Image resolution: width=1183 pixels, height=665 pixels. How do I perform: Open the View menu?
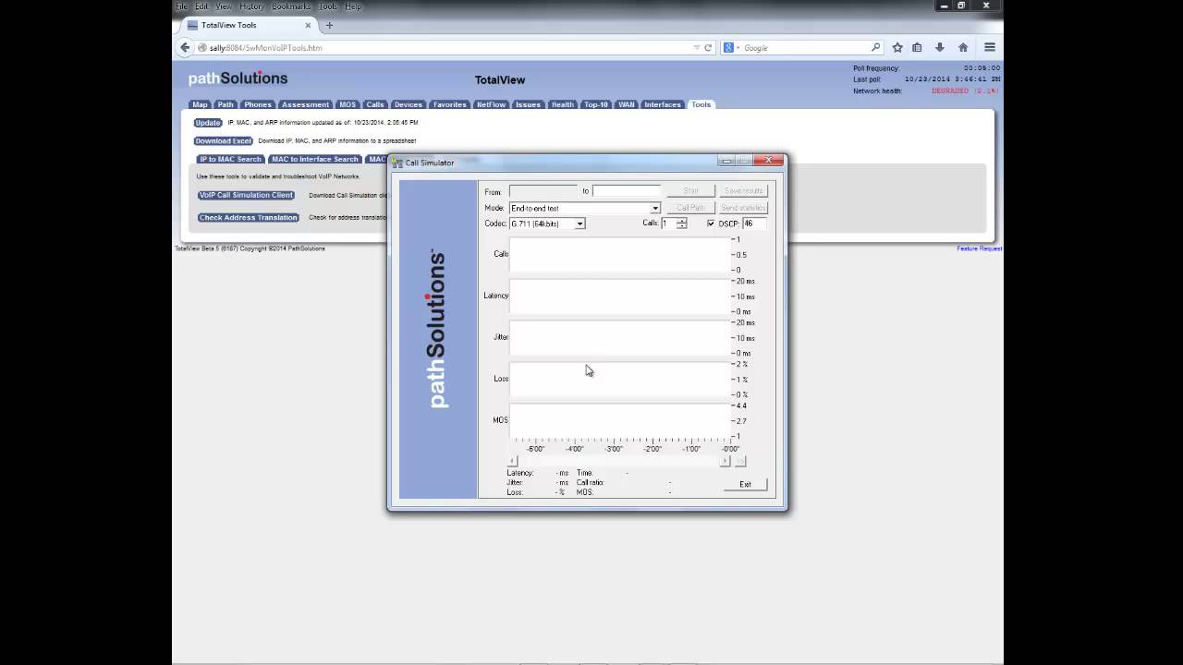point(224,6)
